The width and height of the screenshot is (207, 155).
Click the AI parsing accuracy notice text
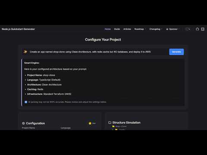pos(67,102)
